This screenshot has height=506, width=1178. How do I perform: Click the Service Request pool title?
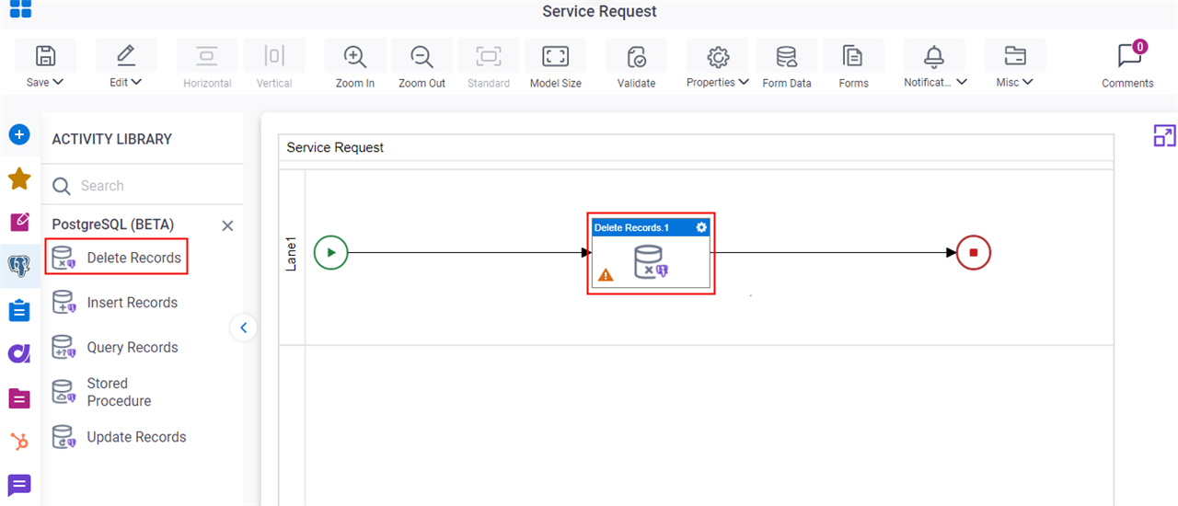click(x=335, y=147)
